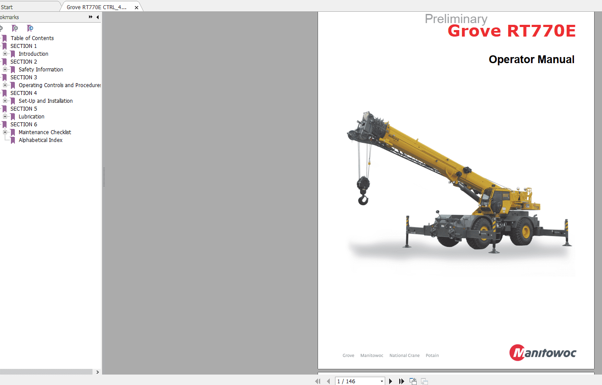Screen dimensions: 602x385
Task: Expand the Introduction bookmark node
Action: point(5,54)
